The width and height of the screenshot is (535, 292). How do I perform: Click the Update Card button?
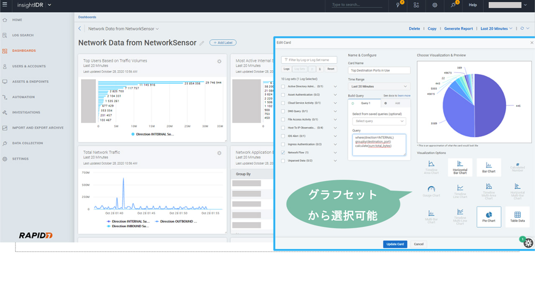pyautogui.click(x=395, y=244)
